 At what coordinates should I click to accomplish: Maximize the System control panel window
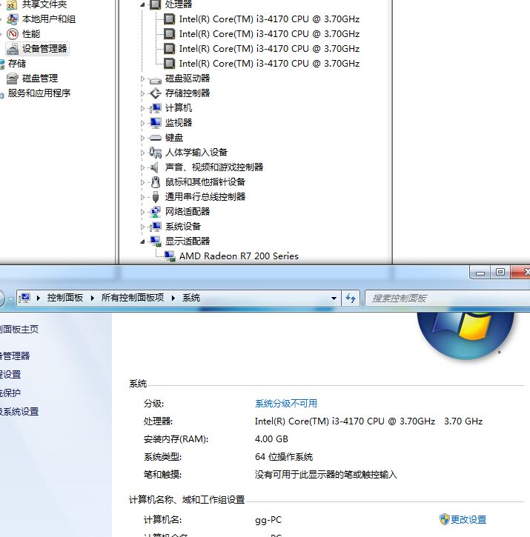coord(500,272)
